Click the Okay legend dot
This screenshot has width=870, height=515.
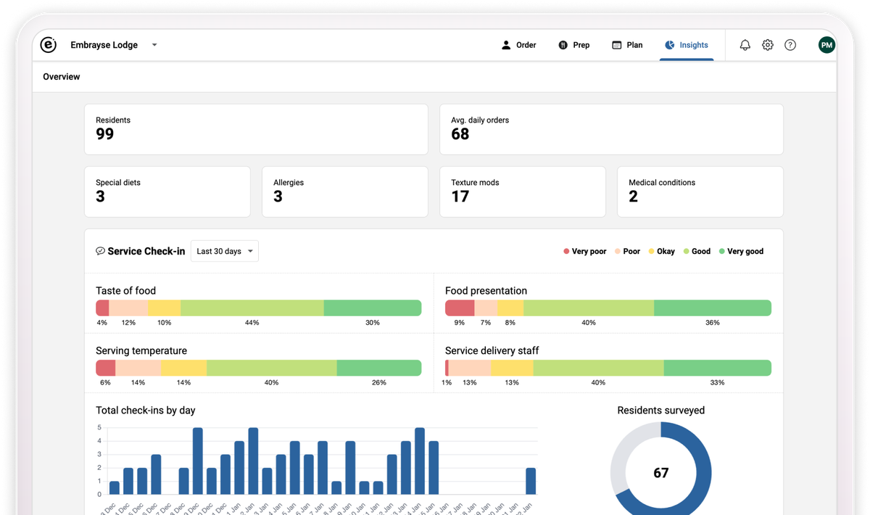651,252
